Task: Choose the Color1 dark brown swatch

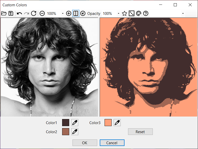Action: (66, 123)
